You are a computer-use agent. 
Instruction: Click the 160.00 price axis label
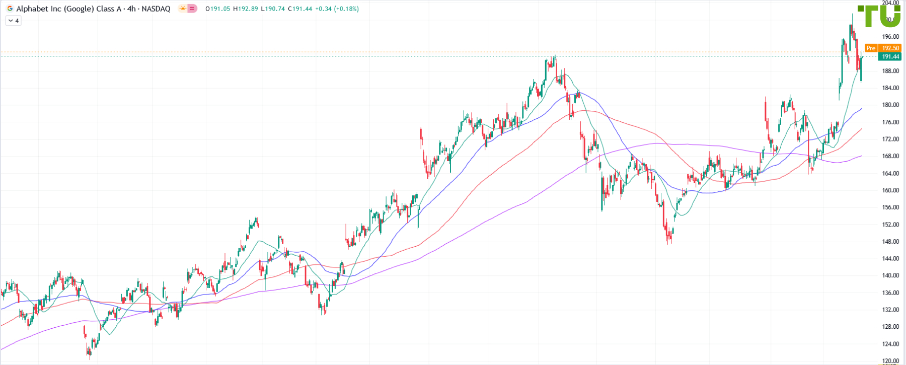pyautogui.click(x=890, y=191)
